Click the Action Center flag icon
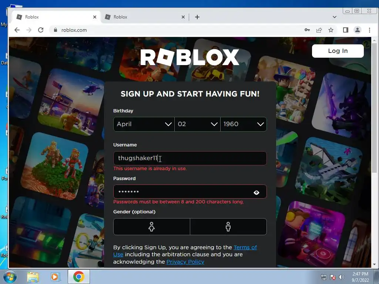The height and width of the screenshot is (284, 379). point(333,277)
